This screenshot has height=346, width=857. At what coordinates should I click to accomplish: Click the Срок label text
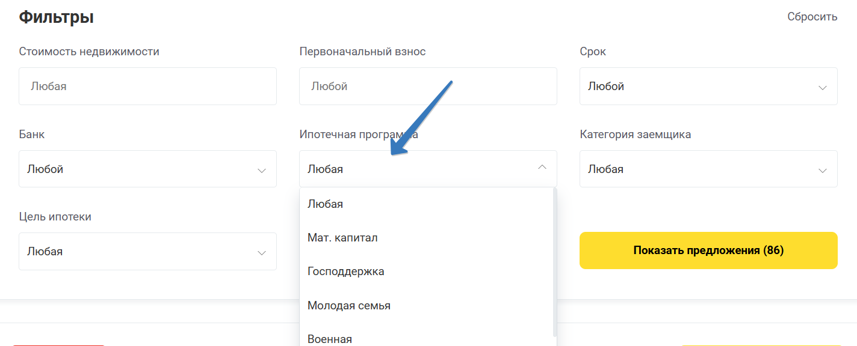(593, 52)
